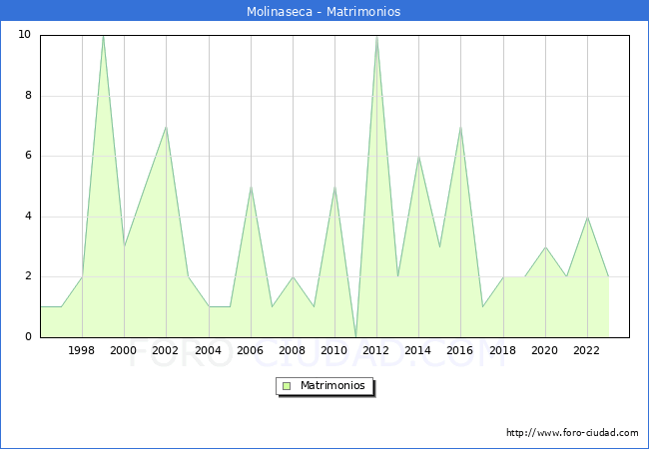
Task: Click the 2006 peak data point at 5
Action: click(251, 187)
